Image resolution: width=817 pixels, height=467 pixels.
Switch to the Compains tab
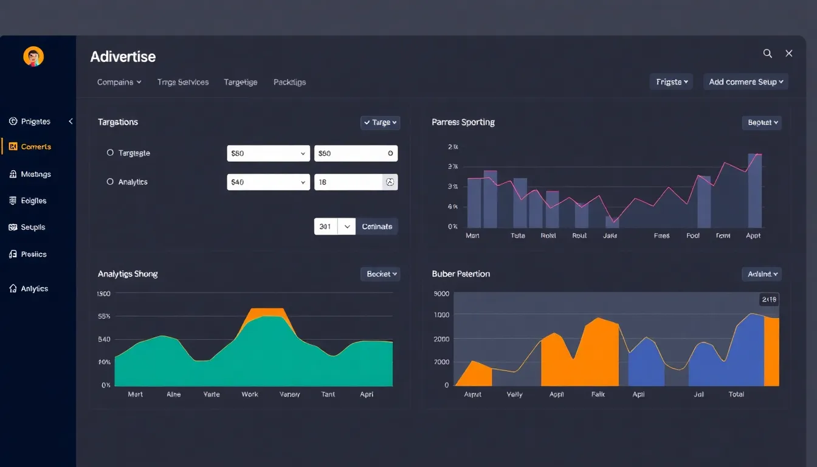click(x=119, y=81)
